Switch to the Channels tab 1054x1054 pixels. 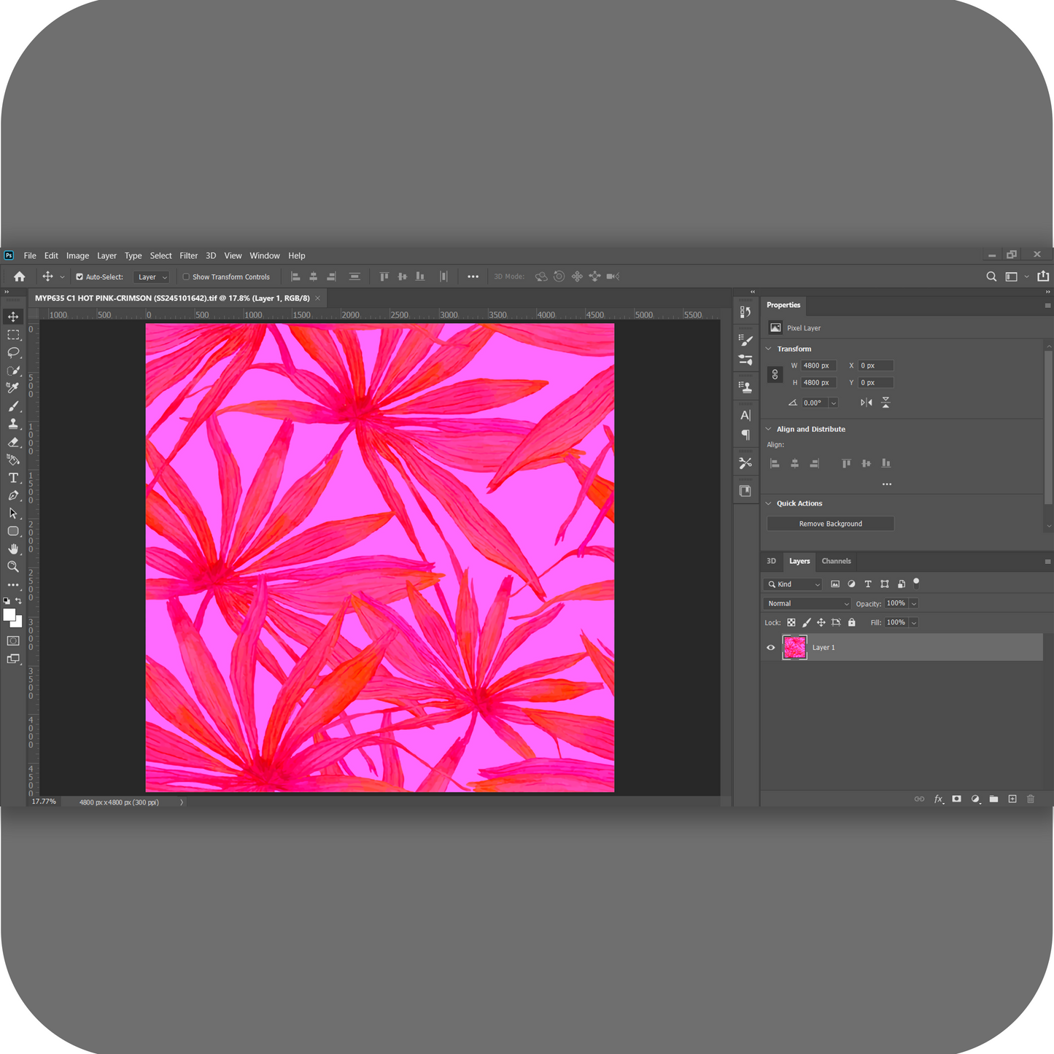pos(836,561)
